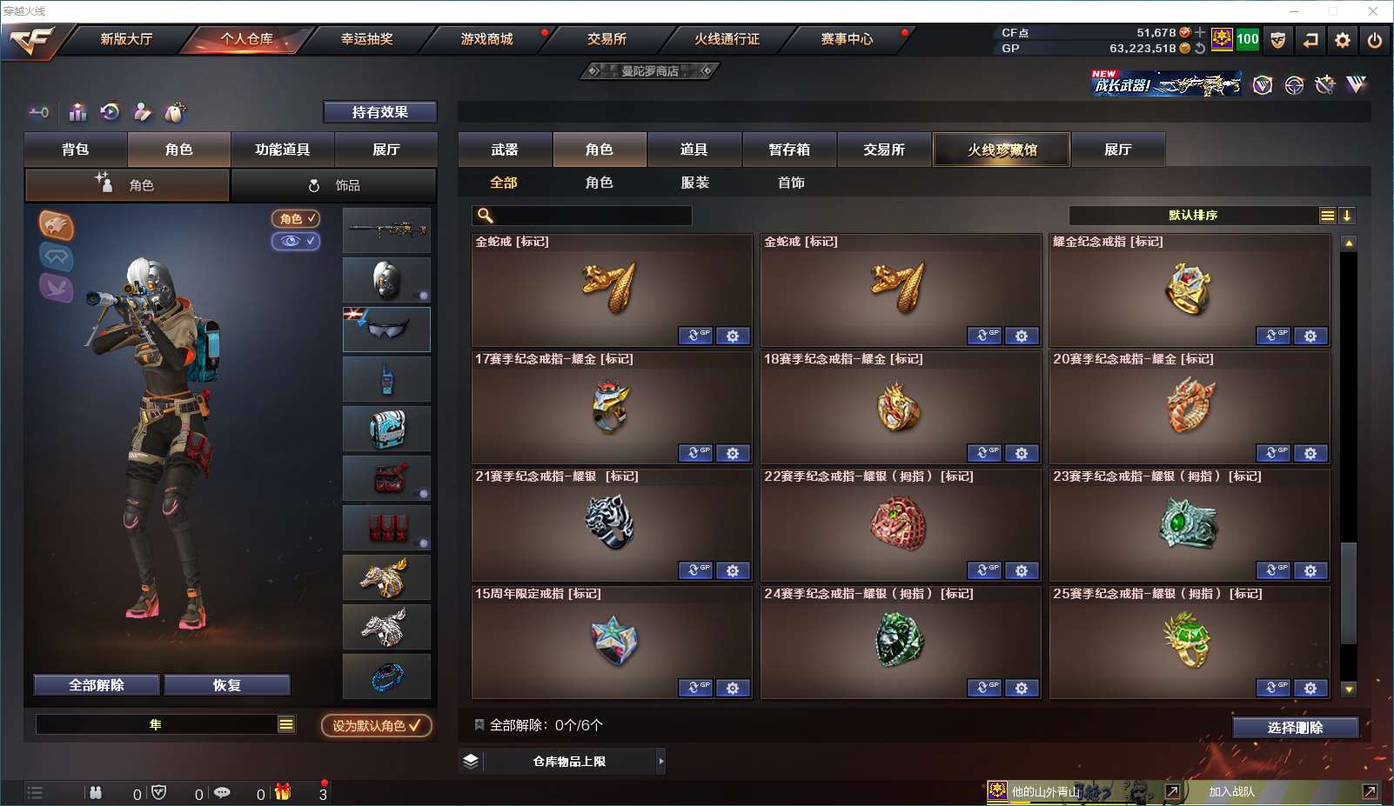Click the mouse icon above inventory tabs
The image size is (1394, 806).
[x=175, y=112]
